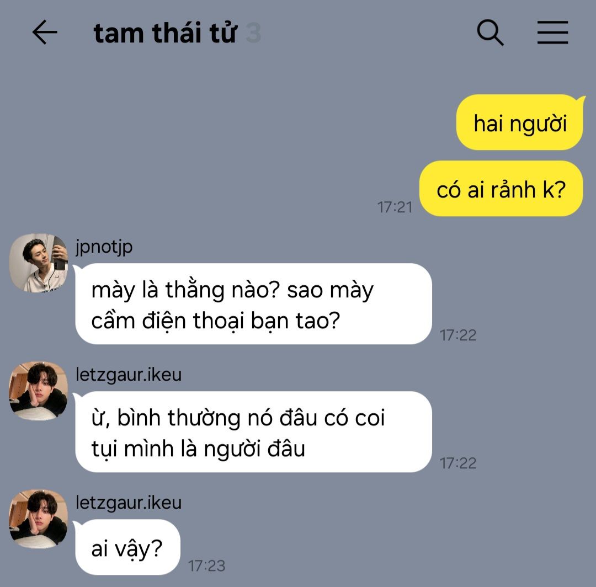Click 17:22 timestamp beside letzgaur.ikeu message
Viewport: 596px width, 587px height.
tap(458, 463)
